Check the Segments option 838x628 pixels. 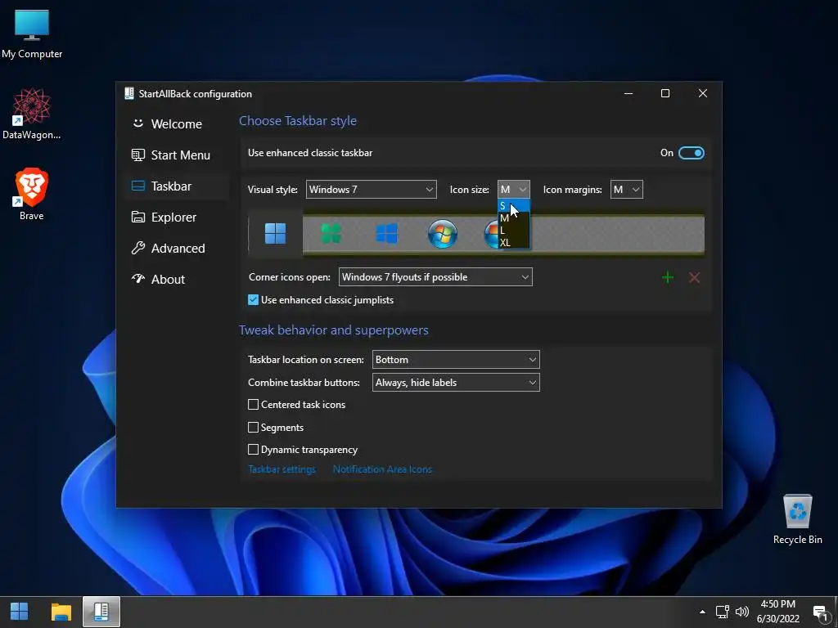click(254, 427)
